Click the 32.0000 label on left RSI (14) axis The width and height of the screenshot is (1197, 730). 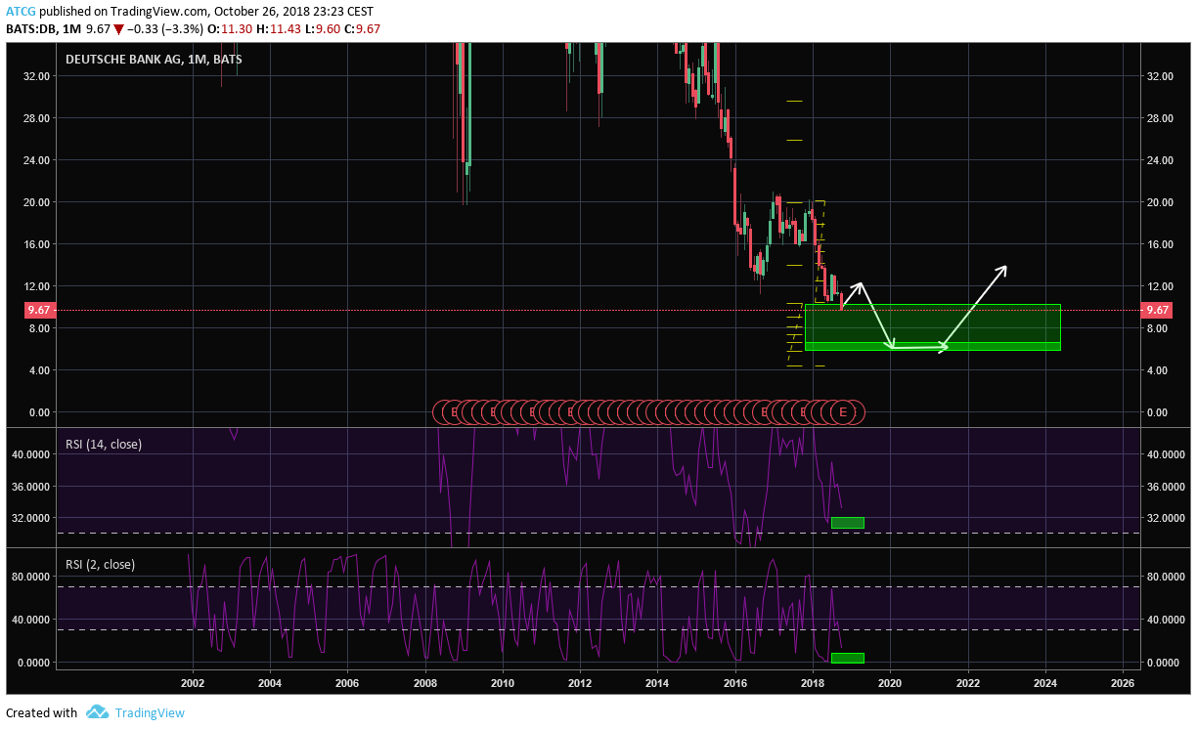pyautogui.click(x=28, y=518)
